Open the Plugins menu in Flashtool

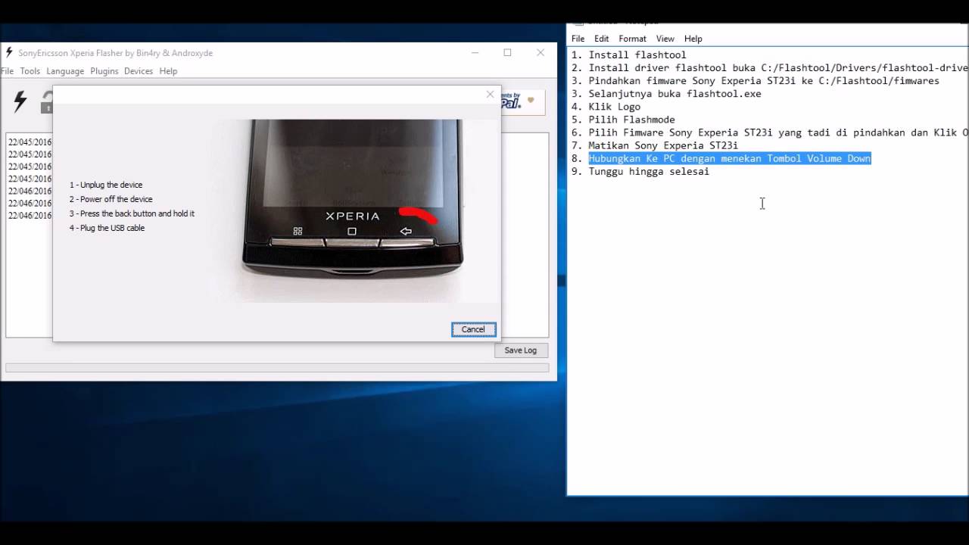(x=104, y=71)
